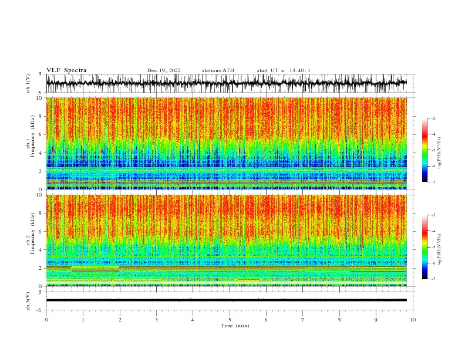
Task: Click the lower color bar's log(PSD) label
Action: pos(440,250)
